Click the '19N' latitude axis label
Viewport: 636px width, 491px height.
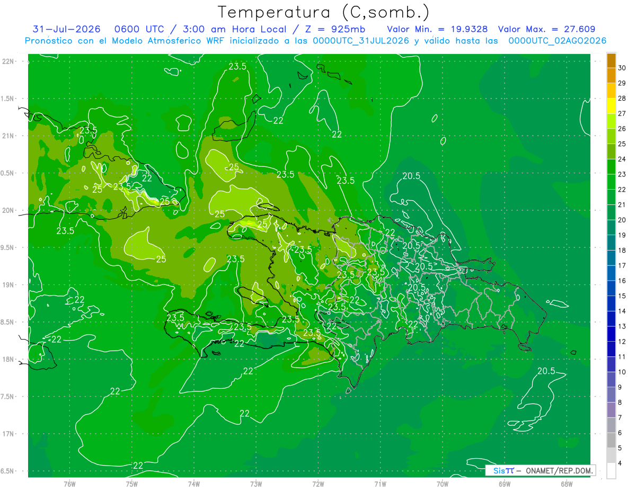point(8,285)
